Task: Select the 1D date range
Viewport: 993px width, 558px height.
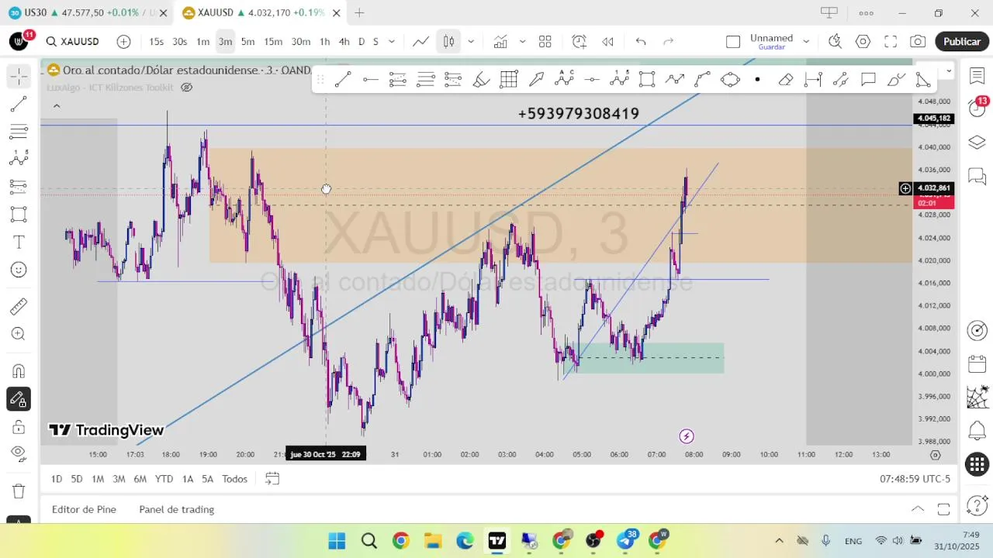Action: pyautogui.click(x=57, y=479)
